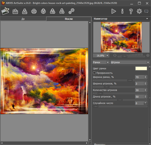This screenshot has width=151, height=145.
Task: Open preferences with the gear icon
Action: pos(139,11)
